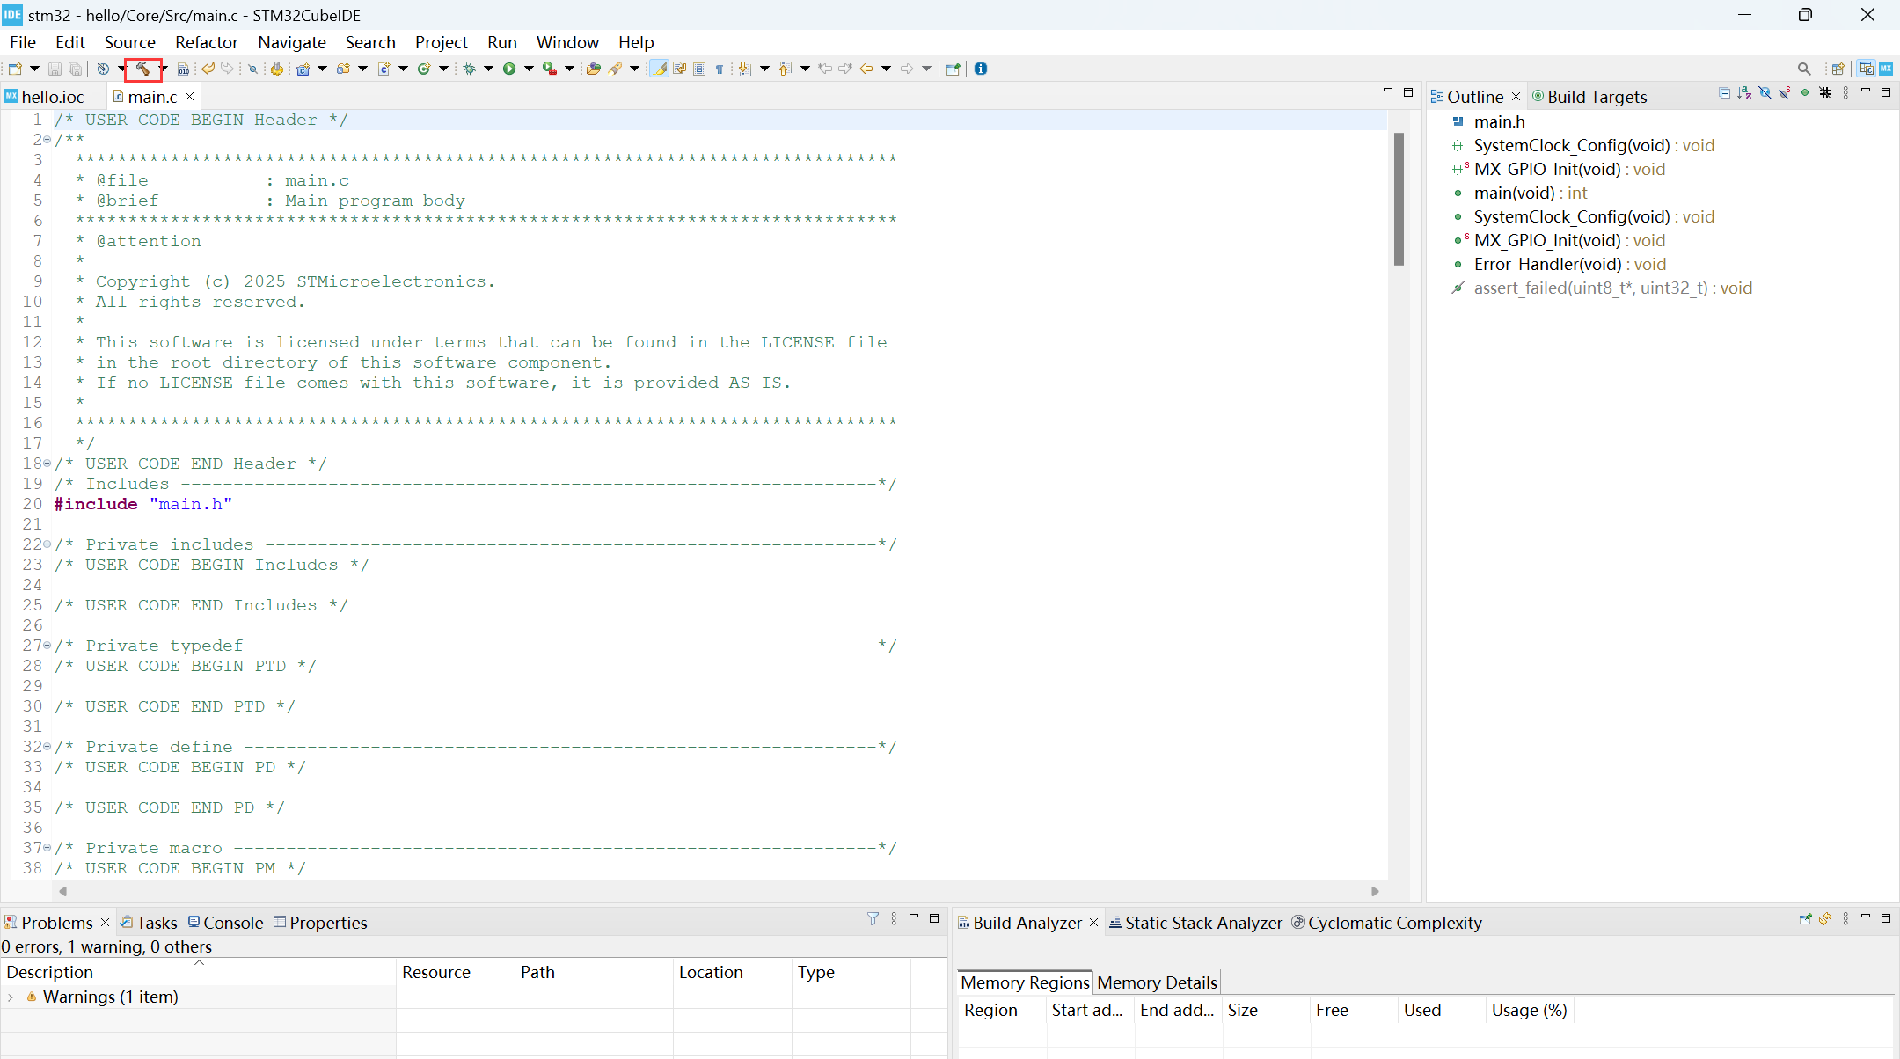1900x1059 pixels.
Task: Toggle Hide Static Members in Outline
Action: click(x=1785, y=92)
